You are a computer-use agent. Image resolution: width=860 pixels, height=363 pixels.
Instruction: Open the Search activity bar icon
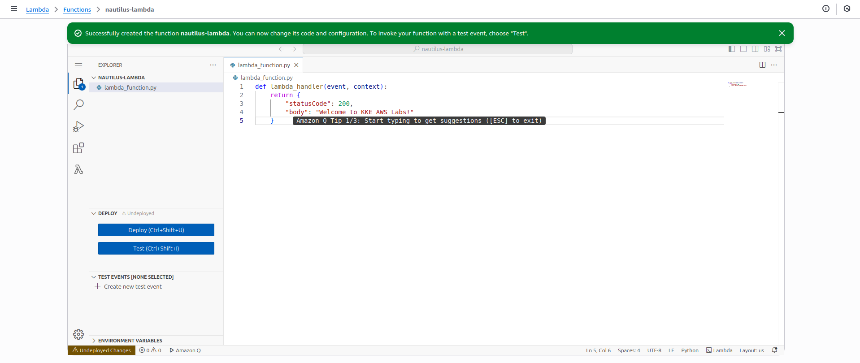click(78, 105)
